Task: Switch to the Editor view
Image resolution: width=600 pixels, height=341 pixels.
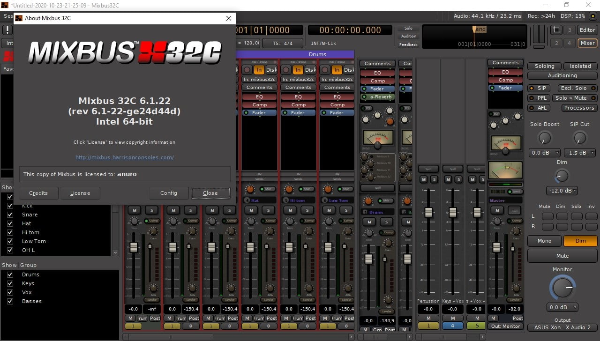Action: 587,30
